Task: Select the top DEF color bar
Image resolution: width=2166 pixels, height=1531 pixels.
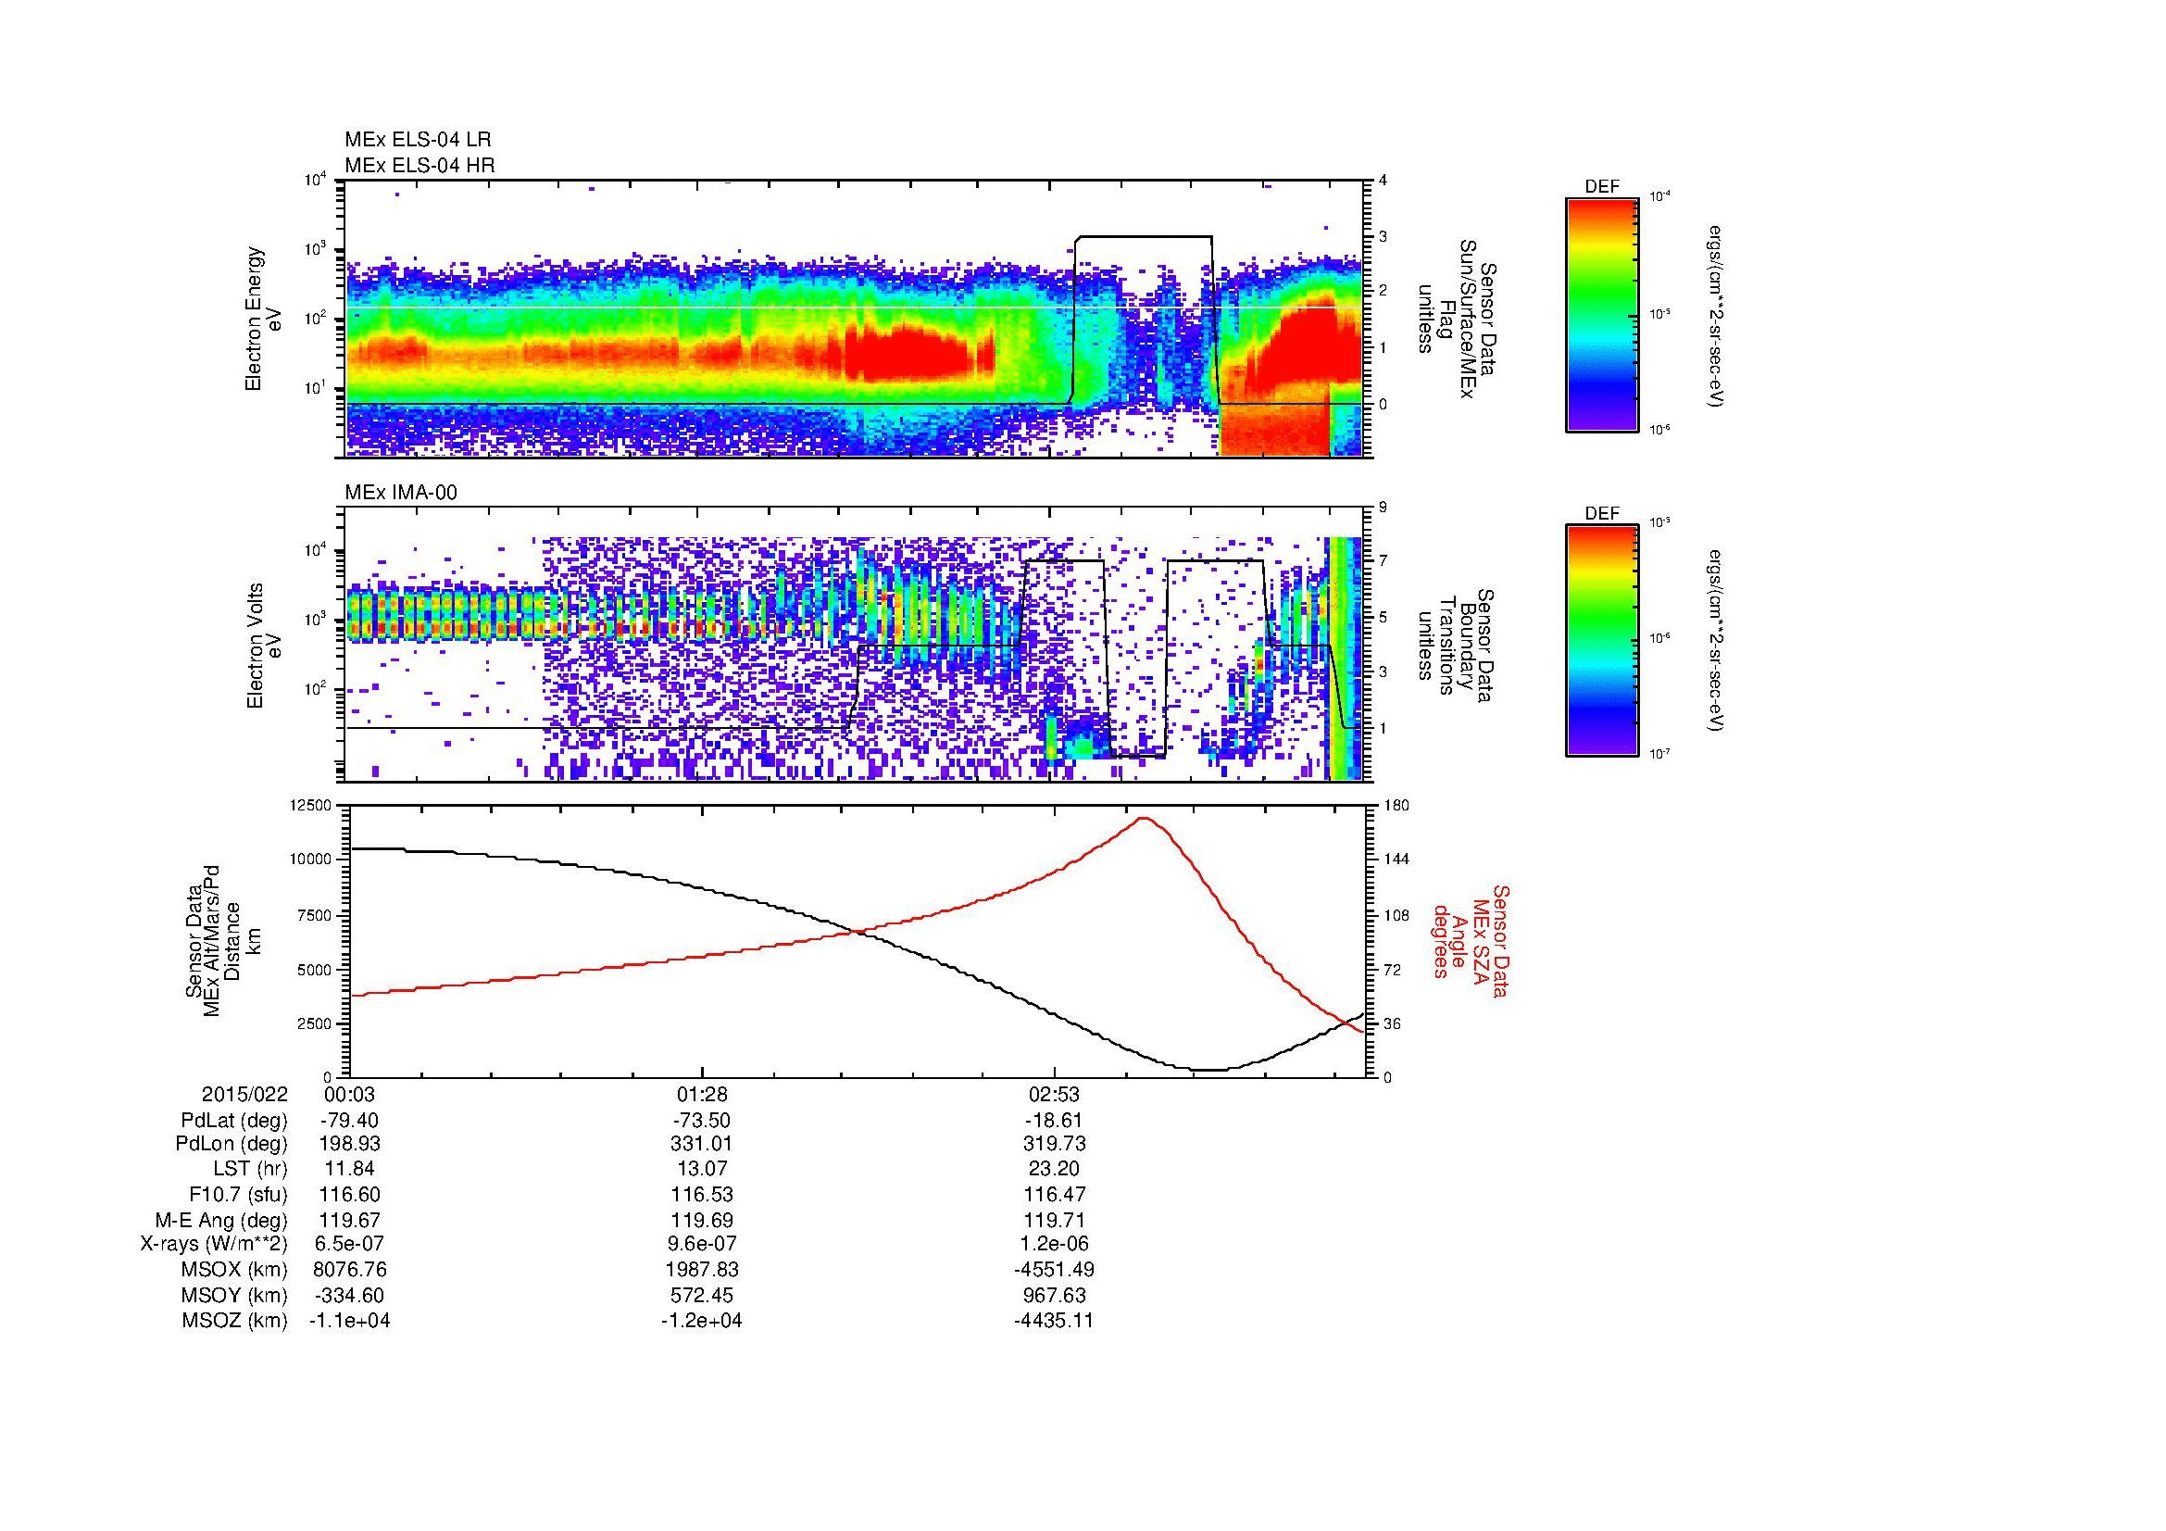Action: coord(1602,314)
